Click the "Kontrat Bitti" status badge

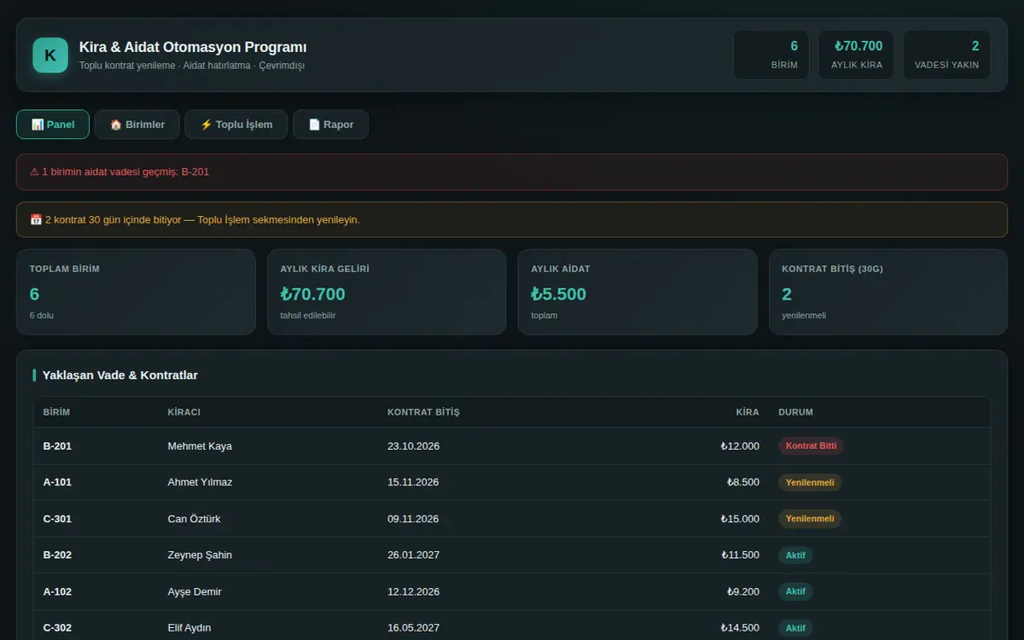811,445
